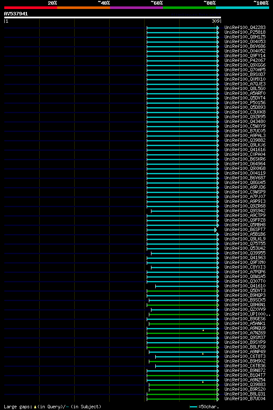273x410 pixels.
Task: Select the UniRef100_Q9ZR95 label
Action: [245, 117]
